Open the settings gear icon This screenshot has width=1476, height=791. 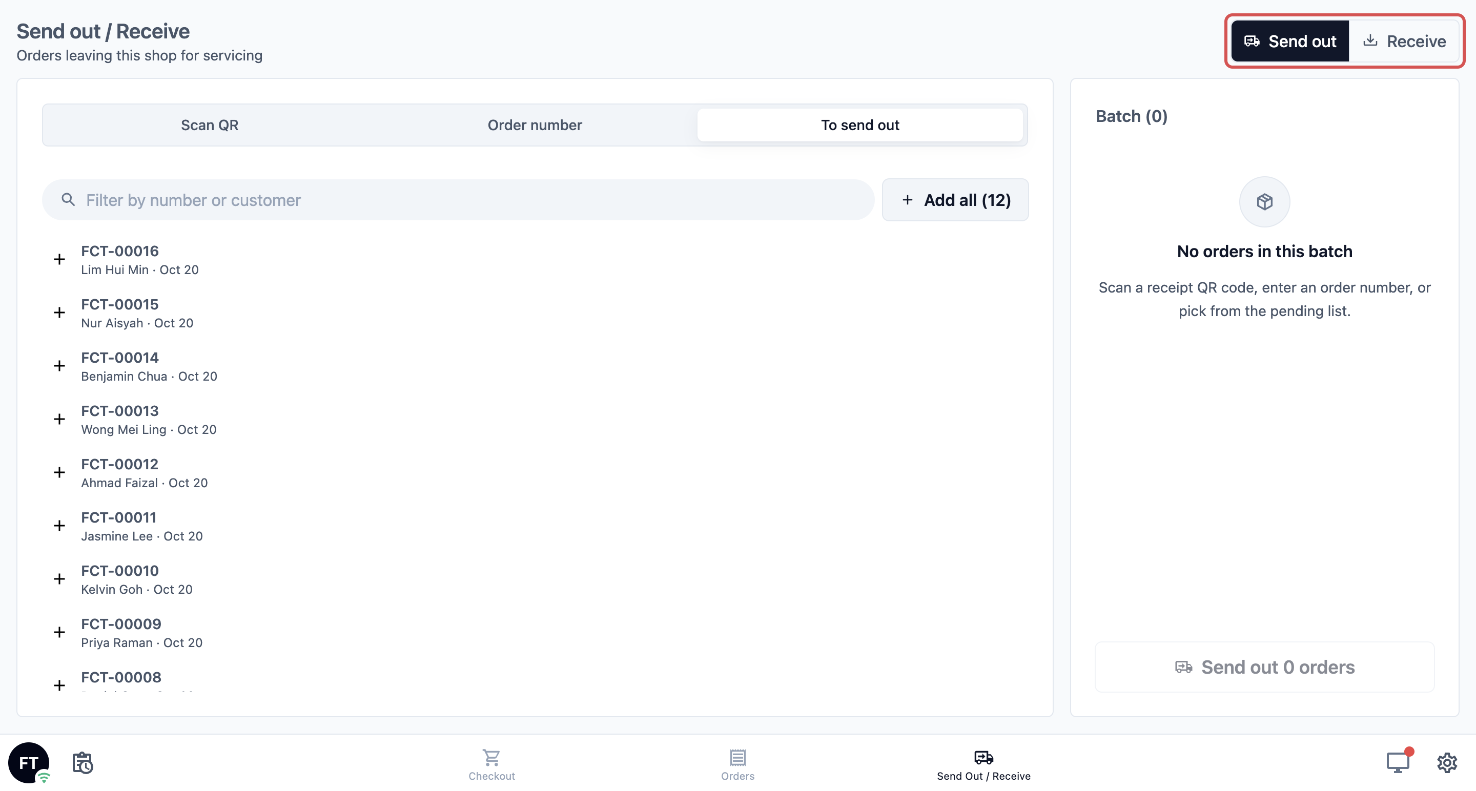pos(1447,762)
